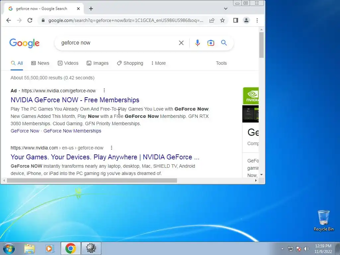340x255 pixels.
Task: Click the scroll down arrow
Action: [262, 175]
